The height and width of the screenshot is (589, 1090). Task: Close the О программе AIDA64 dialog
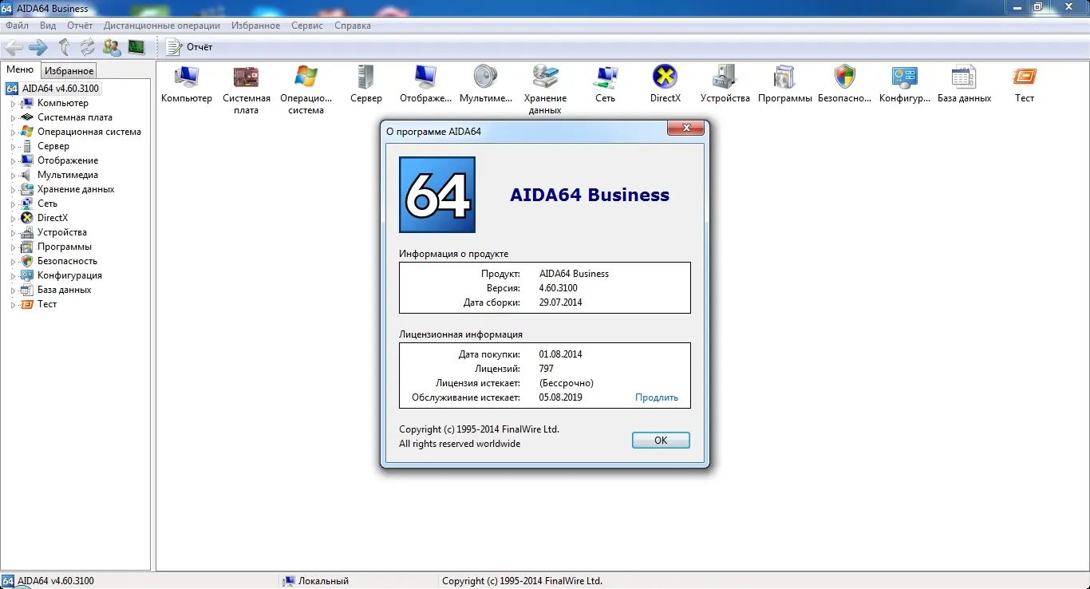click(x=685, y=128)
